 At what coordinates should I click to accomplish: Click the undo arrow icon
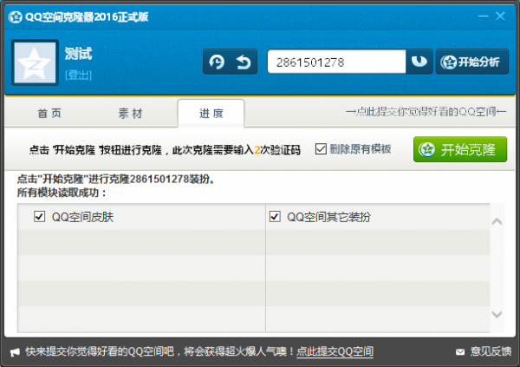click(x=244, y=62)
